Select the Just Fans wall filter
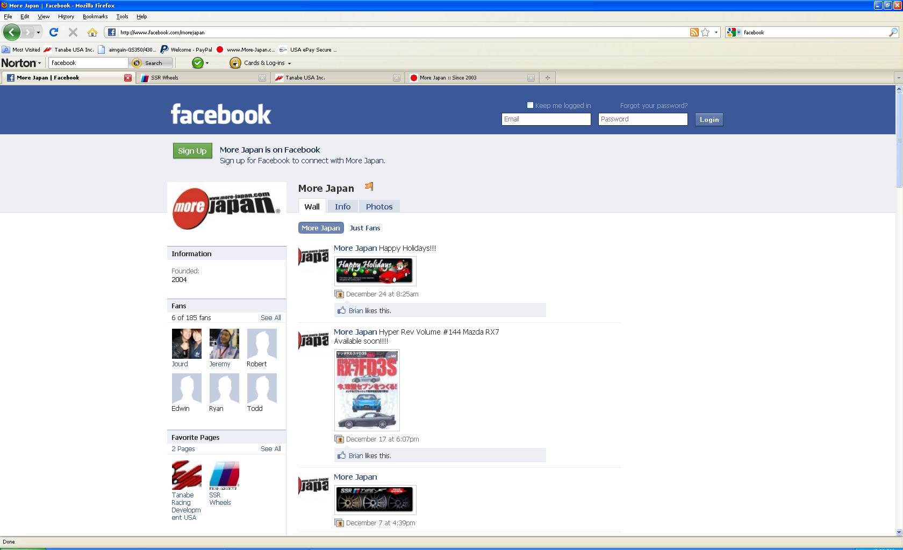The height and width of the screenshot is (550, 903). click(x=364, y=228)
